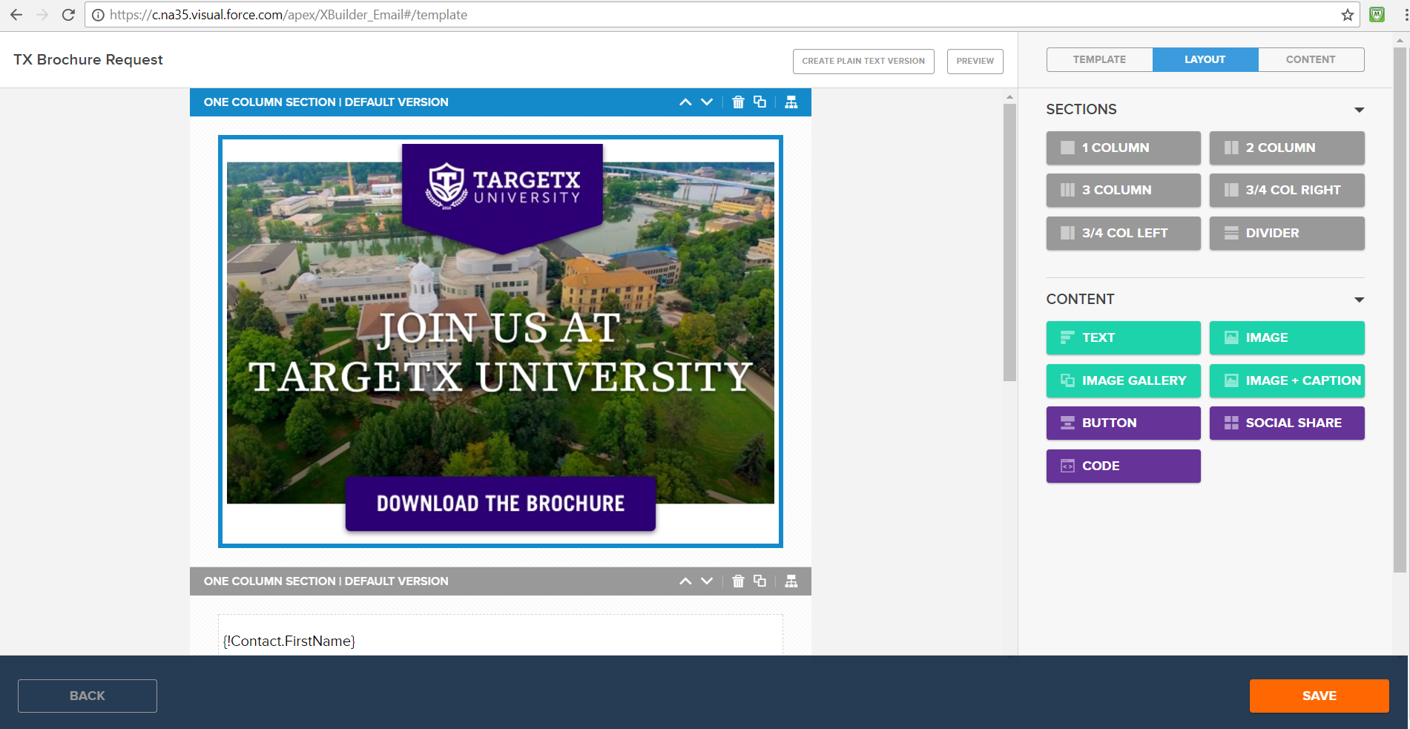
Task: Switch to the CONTENT tab
Action: (1310, 59)
